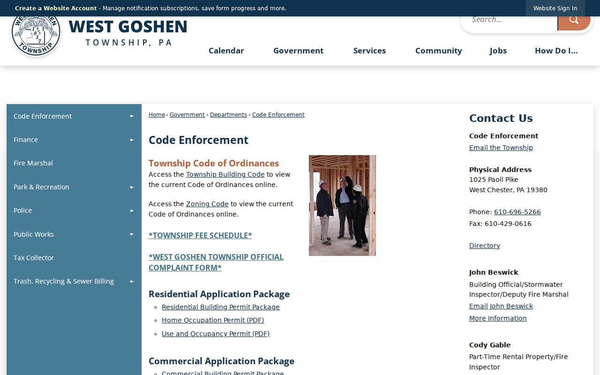Expand Finance sidebar submenu arrow

[132, 140]
